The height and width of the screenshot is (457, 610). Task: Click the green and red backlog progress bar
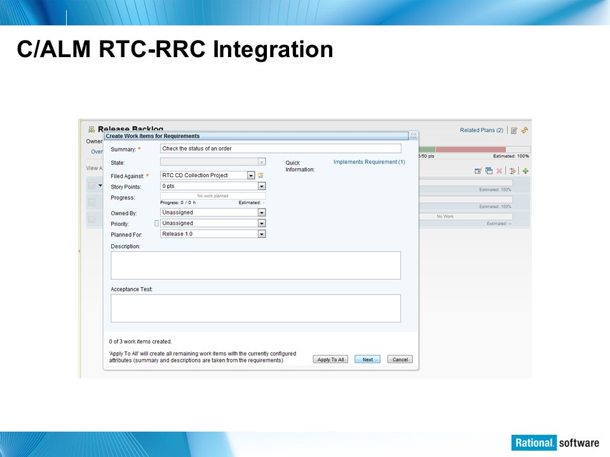pos(475,150)
